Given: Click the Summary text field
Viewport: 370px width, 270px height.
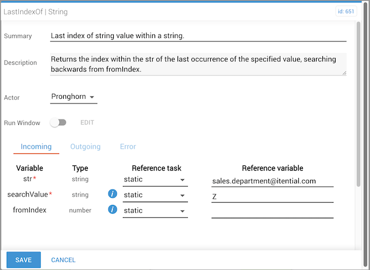Looking at the screenshot, I should pyautogui.click(x=198, y=36).
